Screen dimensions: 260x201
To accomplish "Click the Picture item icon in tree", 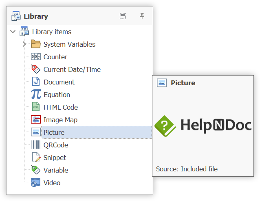I will (35, 132).
